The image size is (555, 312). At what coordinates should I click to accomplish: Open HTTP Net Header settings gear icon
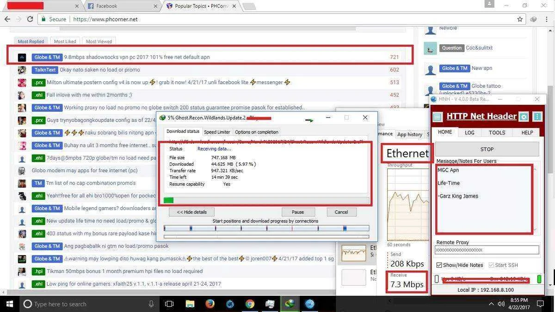coord(524,117)
